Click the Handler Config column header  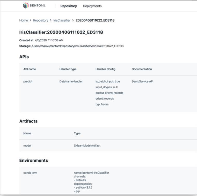105,69
